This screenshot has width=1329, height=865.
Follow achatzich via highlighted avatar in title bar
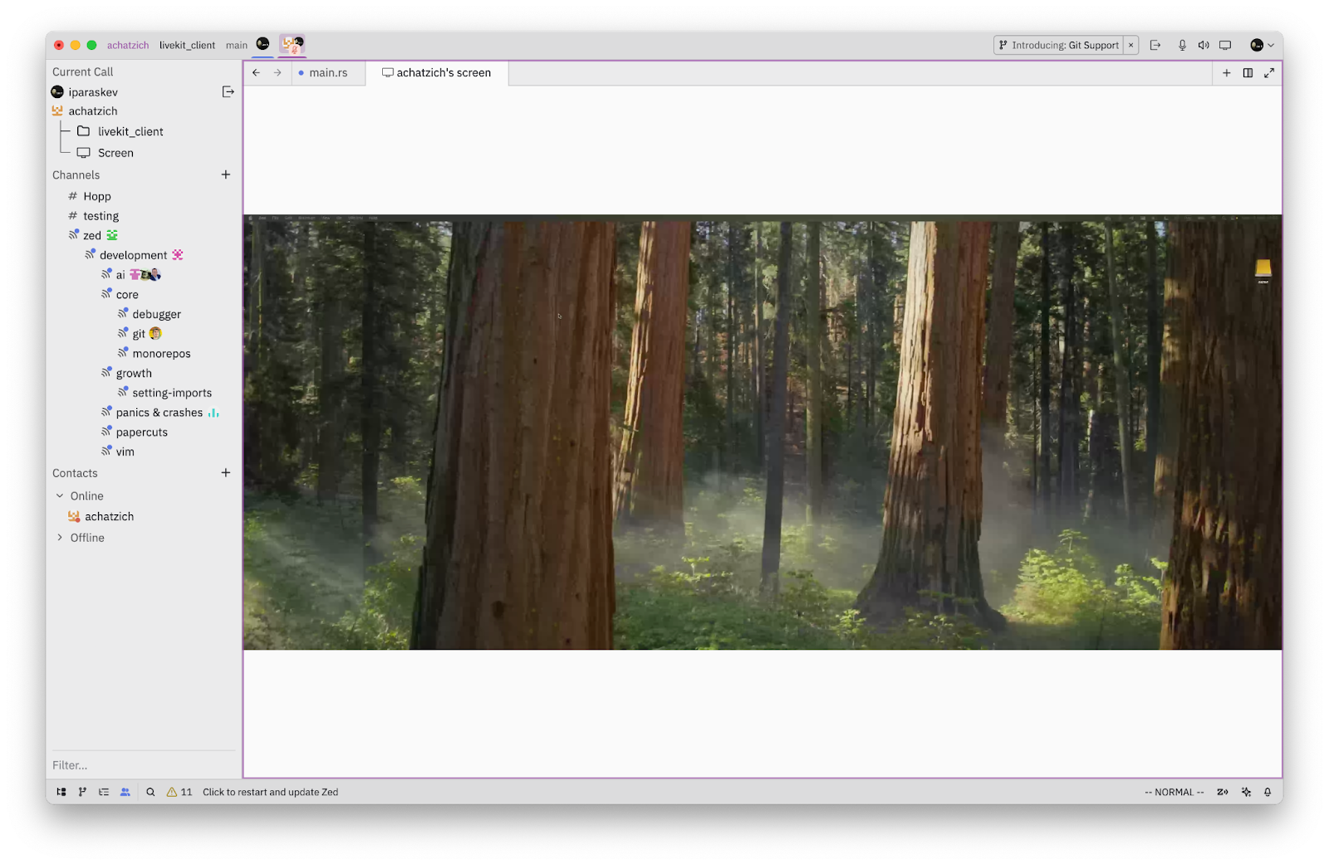tap(292, 45)
